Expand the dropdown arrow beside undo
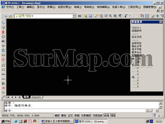 point(130,16)
